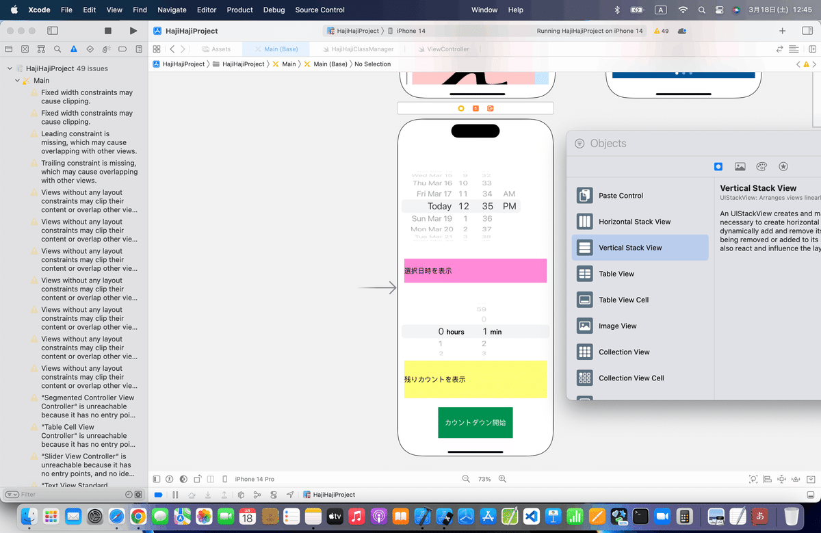Toggle the Inspectors panel at top right
Viewport: 821px width, 533px height.
tap(807, 31)
